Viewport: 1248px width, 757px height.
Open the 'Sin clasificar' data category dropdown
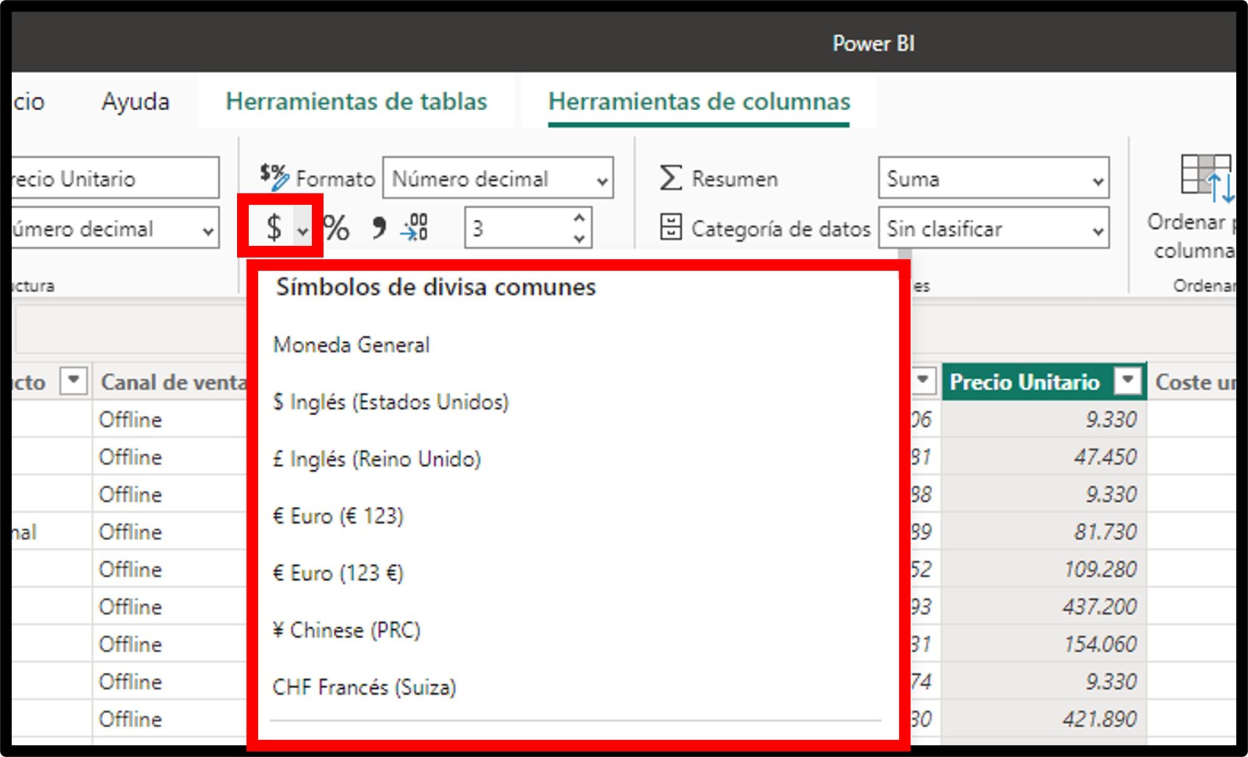[x=1097, y=230]
